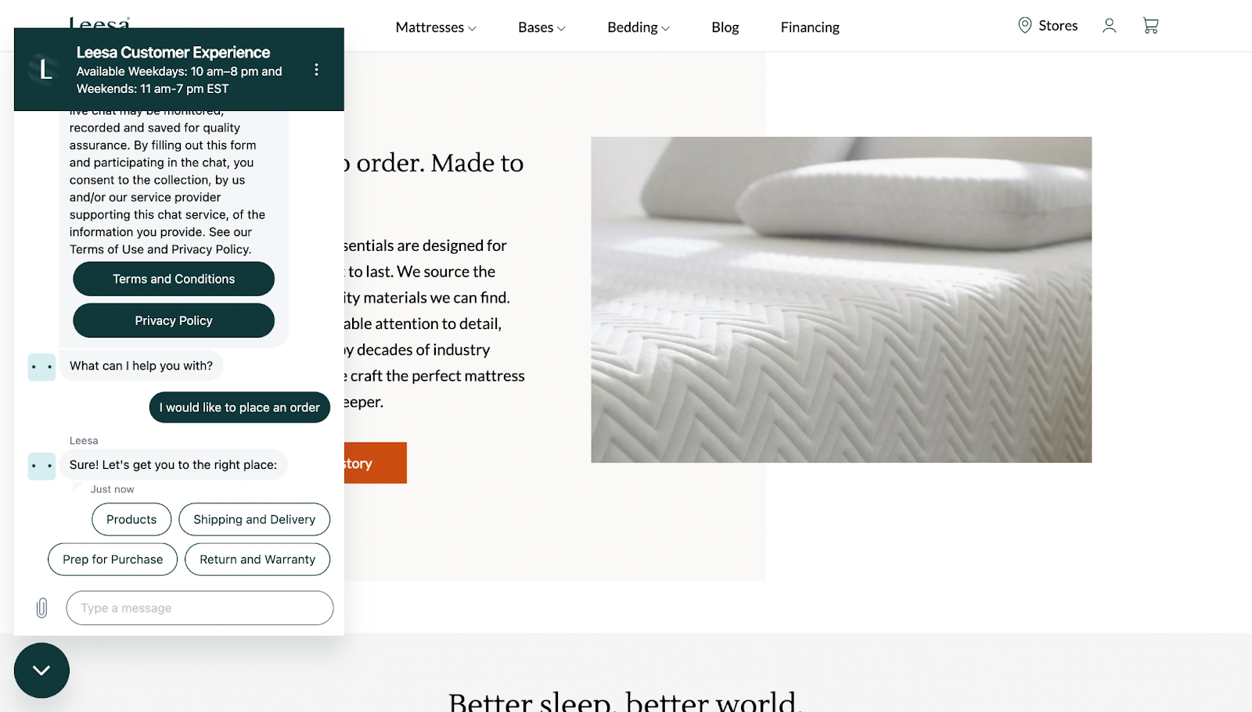Click the paperclip attachment icon
The height and width of the screenshot is (712, 1252).
click(41, 608)
